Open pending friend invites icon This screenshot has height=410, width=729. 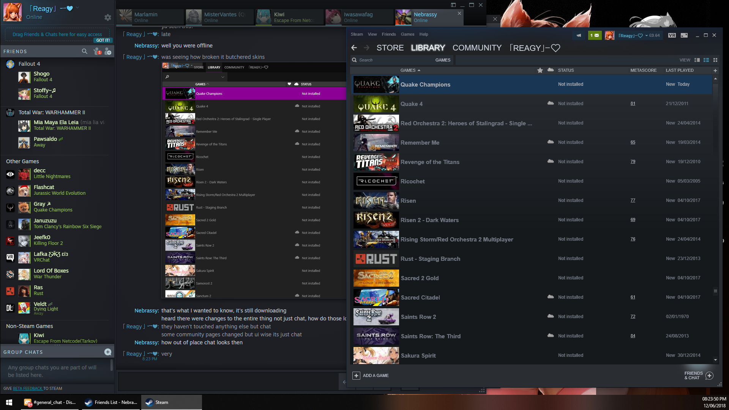click(x=97, y=51)
